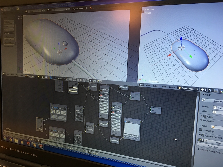Enable the From Dupli checkbox
The height and width of the screenshot is (167, 223).
click(200, 130)
